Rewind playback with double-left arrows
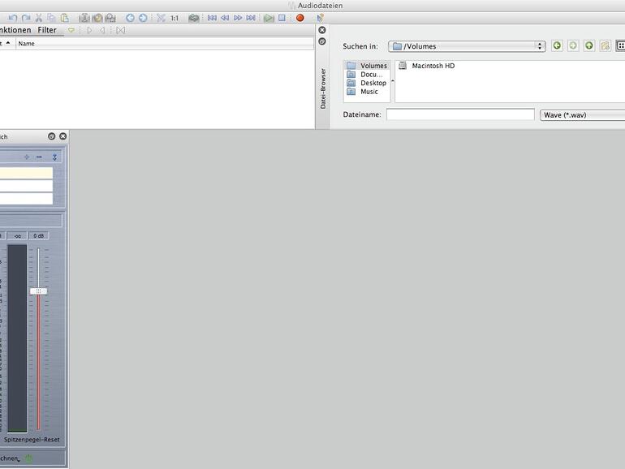The width and height of the screenshot is (625, 469). pos(225,18)
